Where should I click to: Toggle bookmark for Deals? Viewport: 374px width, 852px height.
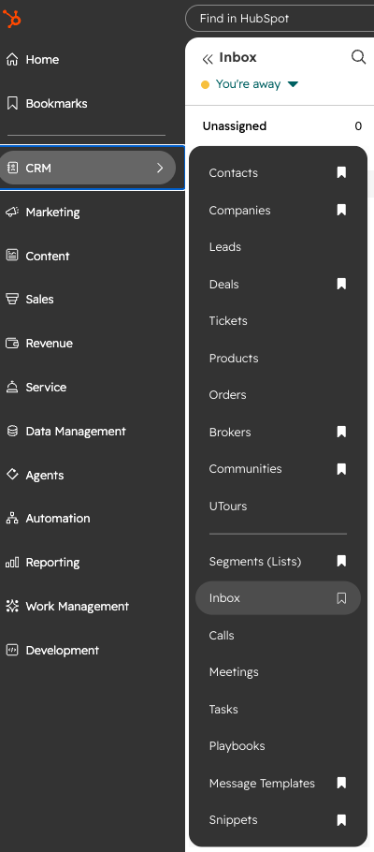coord(341,284)
